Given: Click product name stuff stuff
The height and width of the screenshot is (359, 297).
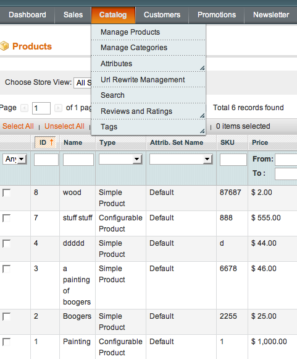Looking at the screenshot, I should pyautogui.click(x=78, y=218).
